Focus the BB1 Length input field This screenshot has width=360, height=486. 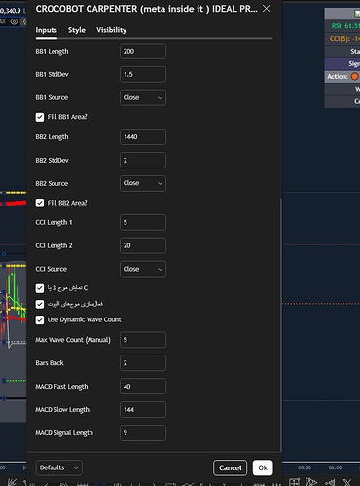tap(143, 52)
